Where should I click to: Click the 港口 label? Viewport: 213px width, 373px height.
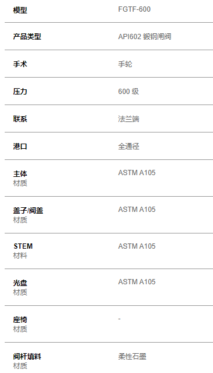coord(20,147)
